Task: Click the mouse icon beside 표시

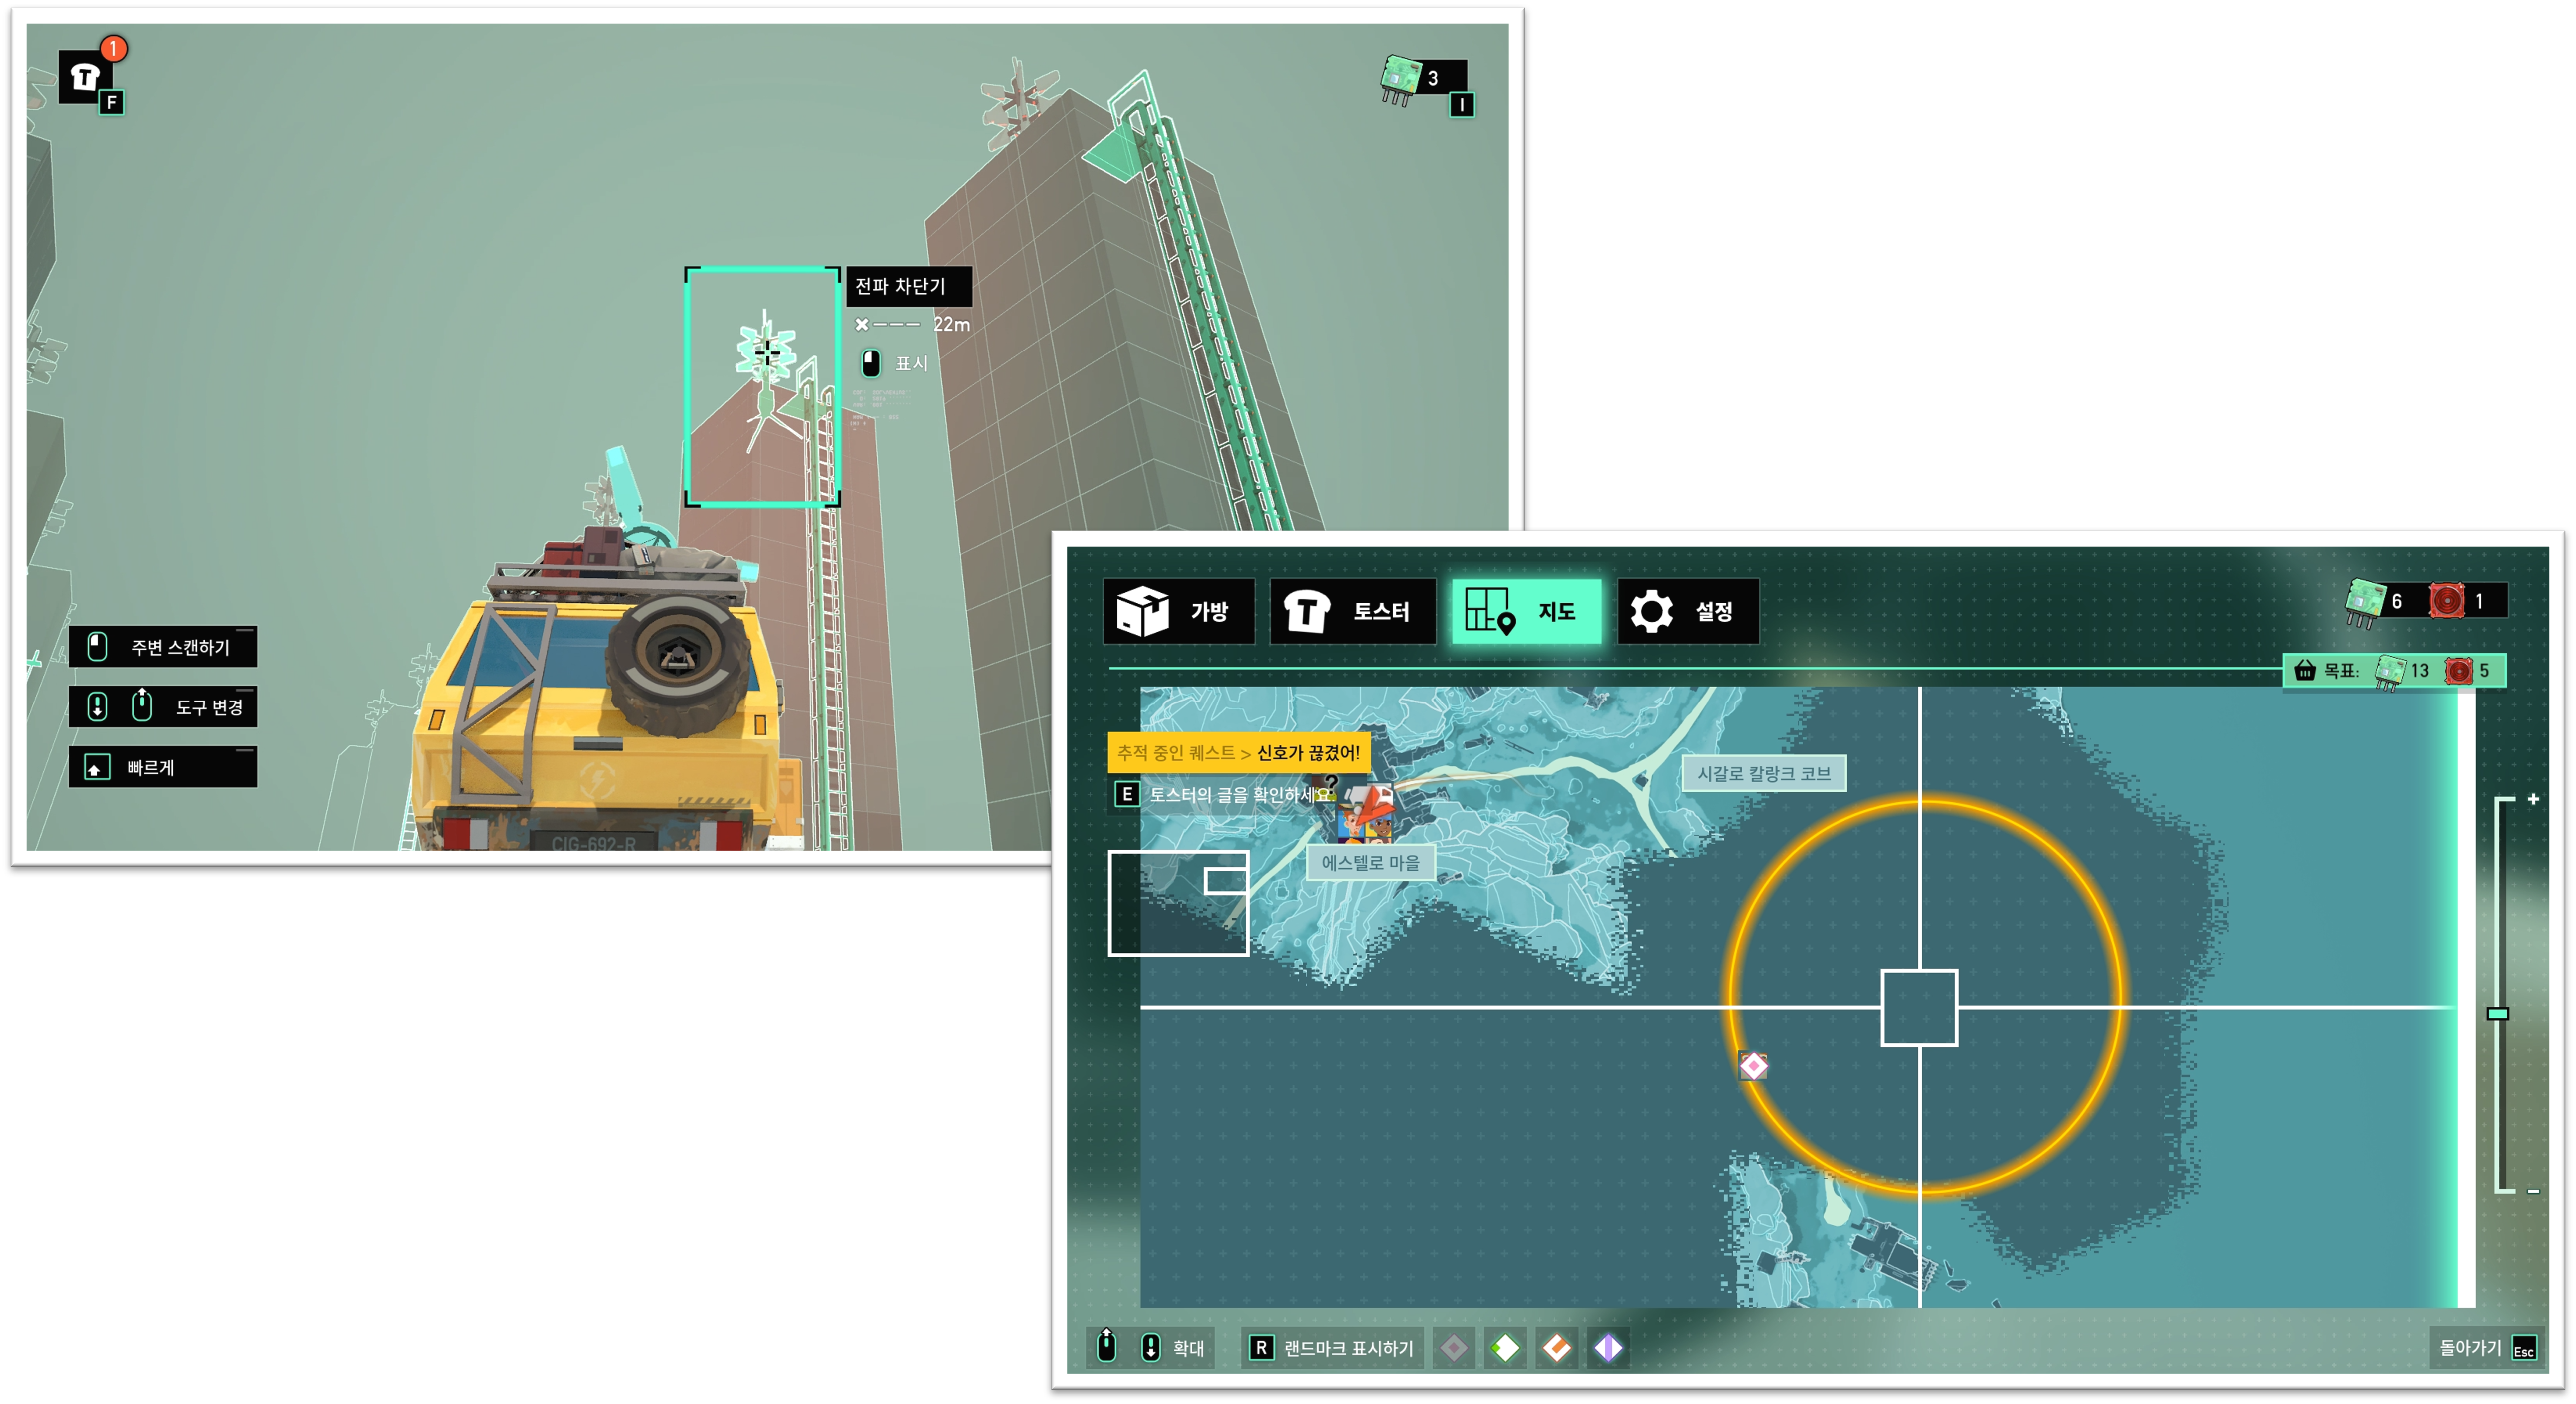Action: pos(871,363)
